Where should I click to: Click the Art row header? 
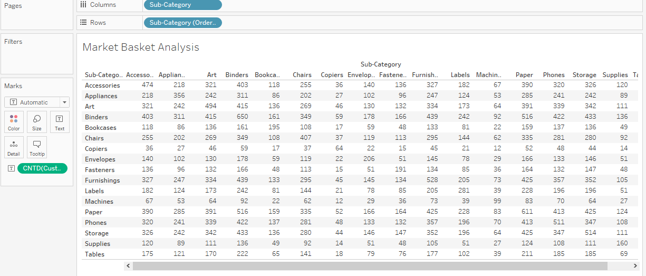click(x=90, y=107)
